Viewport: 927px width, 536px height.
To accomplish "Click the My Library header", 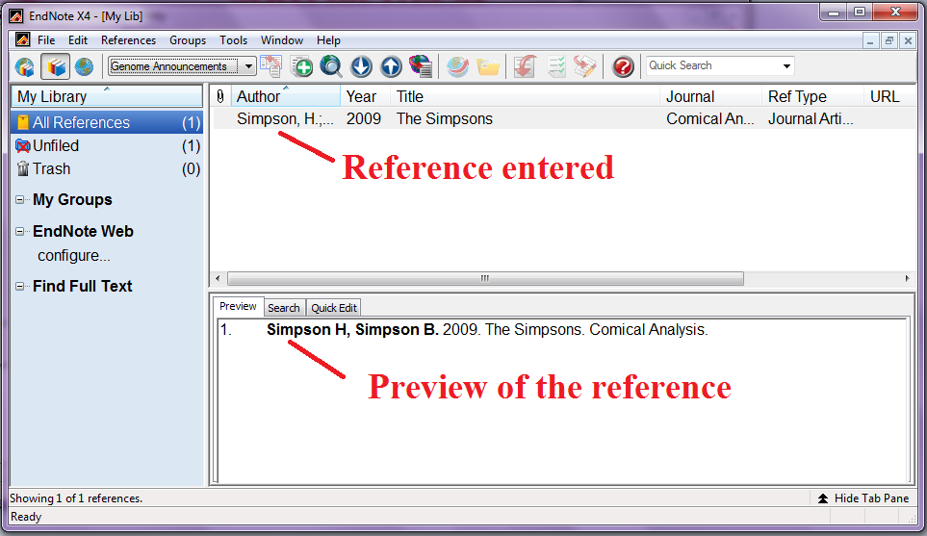I will click(x=107, y=96).
